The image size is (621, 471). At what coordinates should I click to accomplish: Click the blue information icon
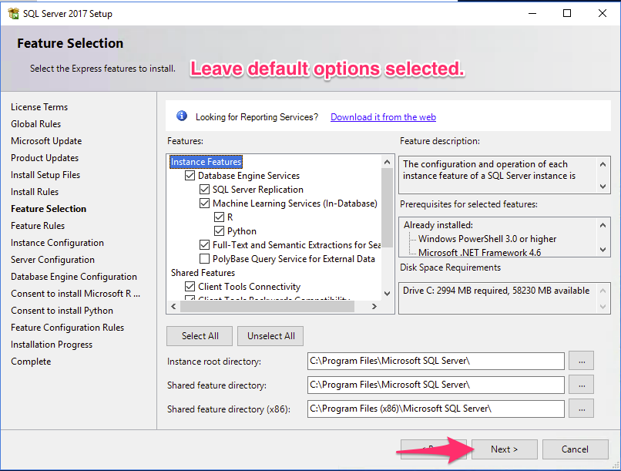pyautogui.click(x=182, y=116)
